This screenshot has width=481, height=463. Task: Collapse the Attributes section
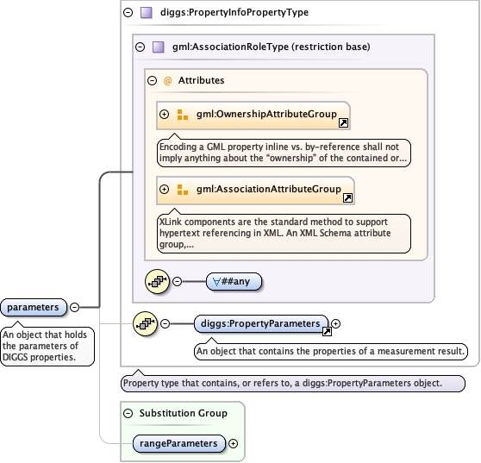coord(153,81)
